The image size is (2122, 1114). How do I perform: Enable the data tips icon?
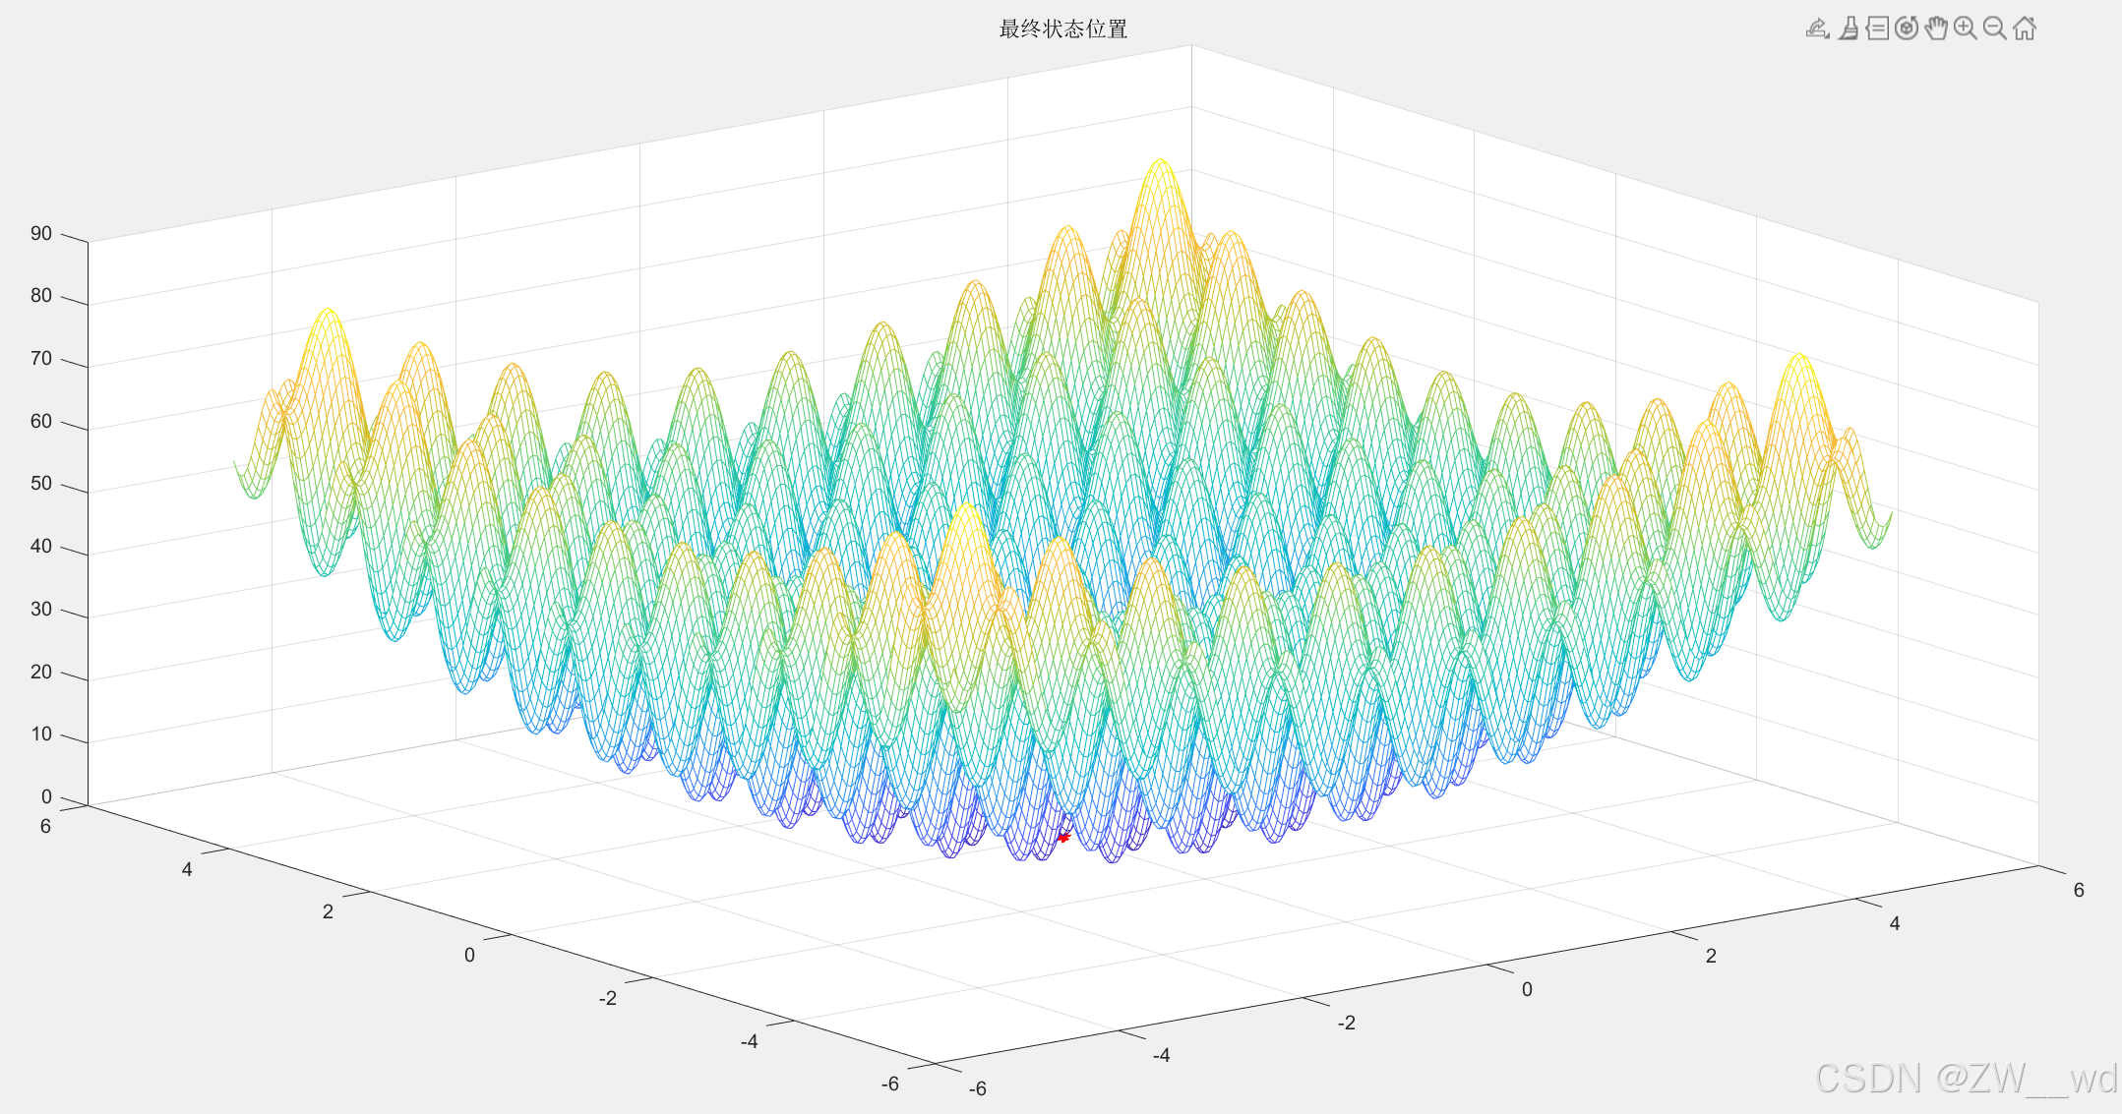tap(1877, 29)
